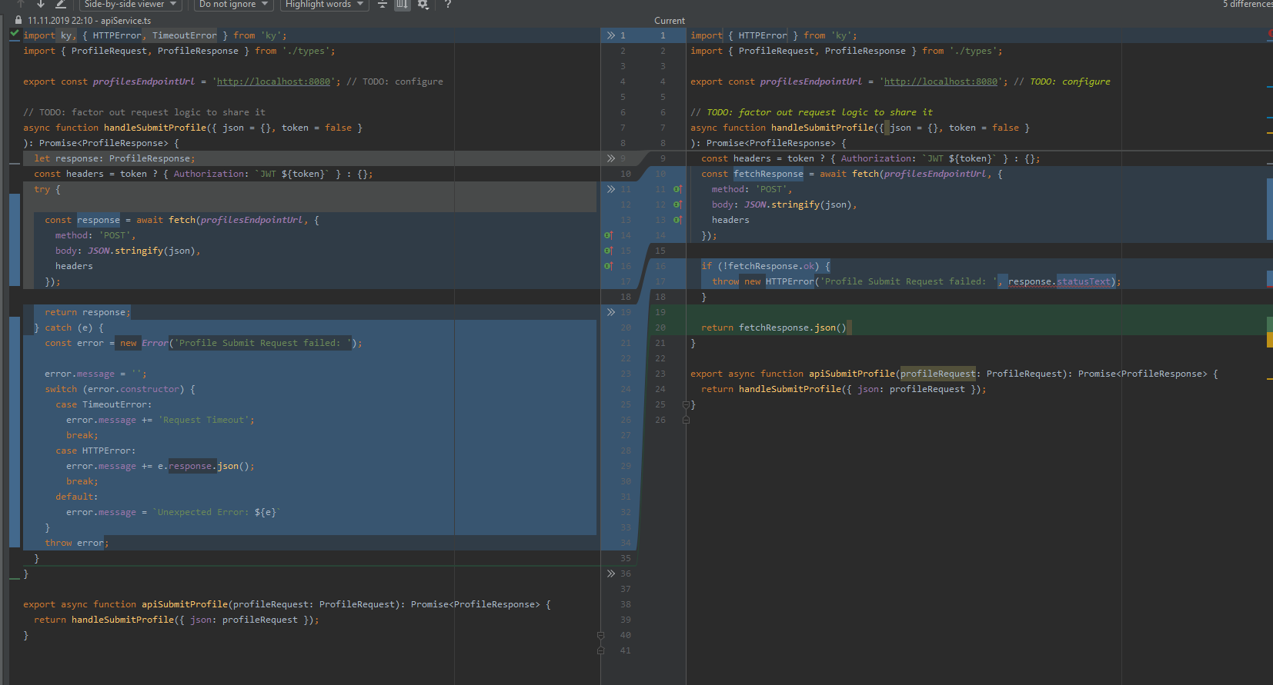Accept the change chevron at line 9
This screenshot has width=1273, height=685.
[x=610, y=158]
